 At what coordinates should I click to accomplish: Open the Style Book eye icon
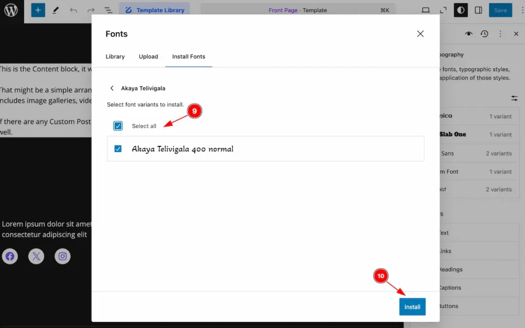tap(469, 34)
